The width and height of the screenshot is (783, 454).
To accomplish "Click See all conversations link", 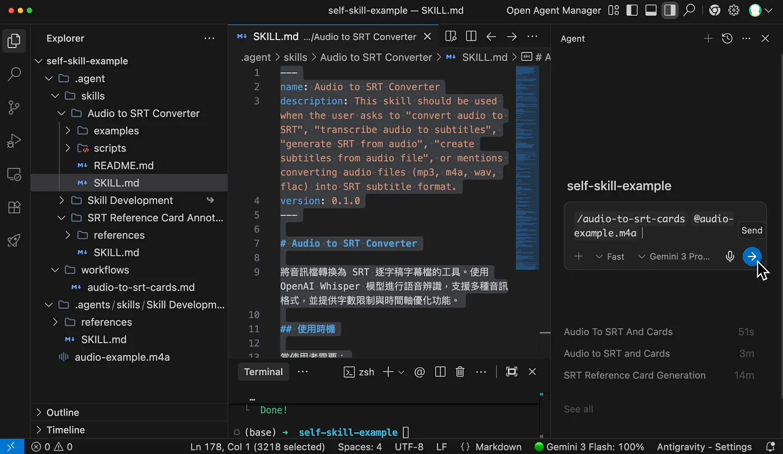I will click(x=578, y=409).
